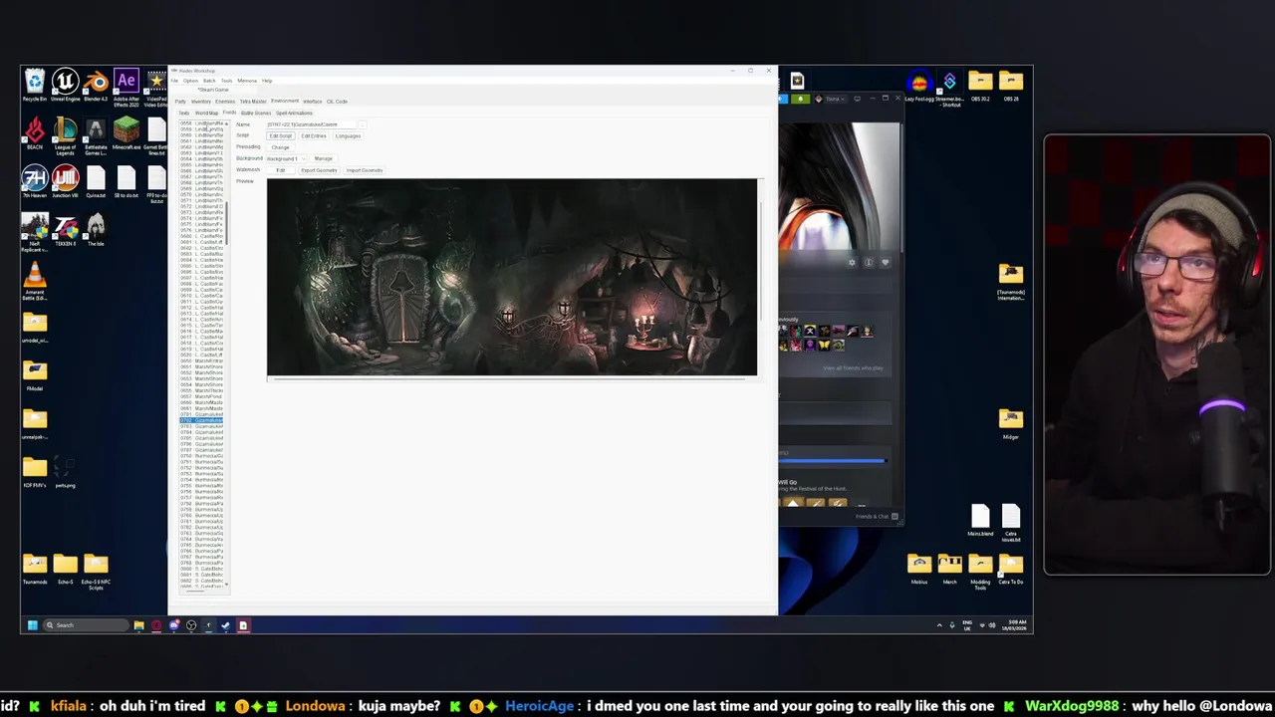Image resolution: width=1275 pixels, height=717 pixels.
Task: Open the Junction VIII shortcut
Action: click(x=65, y=181)
